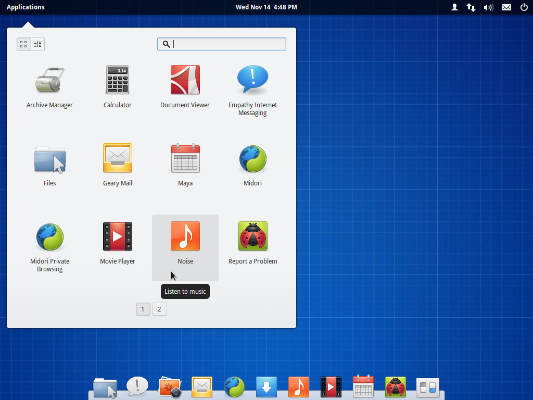533x400 pixels.
Task: Launch the Calculator app
Action: pyautogui.click(x=117, y=80)
